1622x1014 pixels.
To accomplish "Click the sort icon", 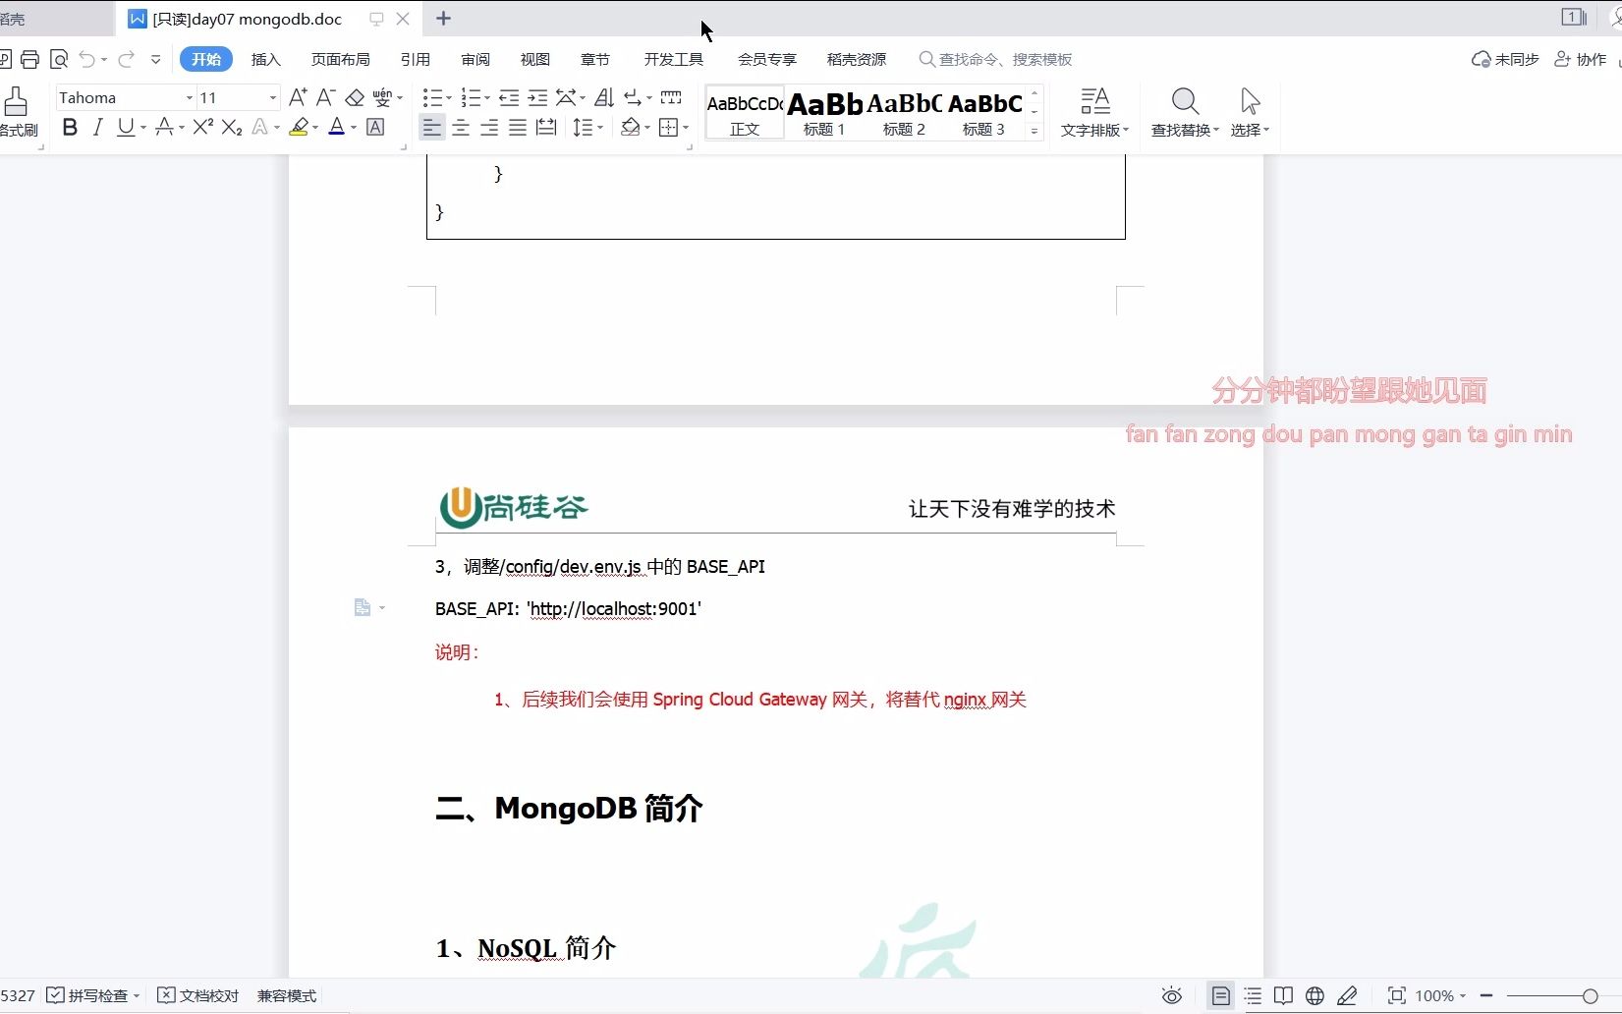I will point(604,97).
